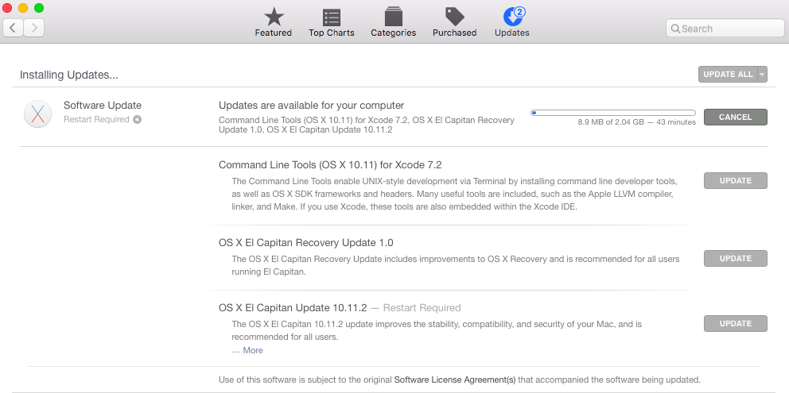
Task: Switch to the Updates tab label
Action: (511, 33)
